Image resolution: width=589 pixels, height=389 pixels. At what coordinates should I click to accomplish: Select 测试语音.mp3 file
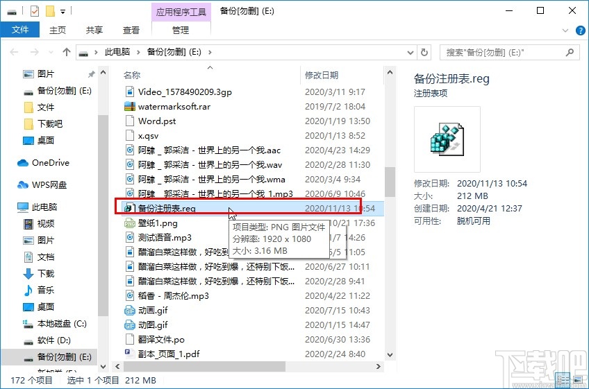[165, 238]
